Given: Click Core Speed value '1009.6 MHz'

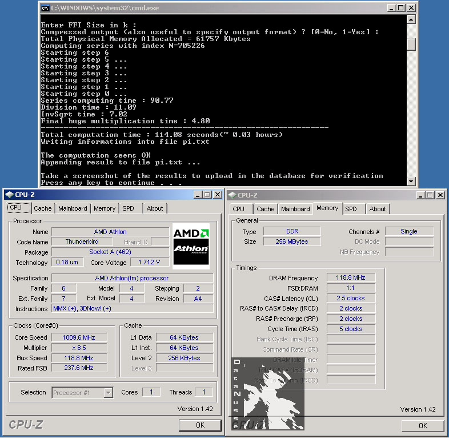Looking at the screenshot, I should 79,337.
